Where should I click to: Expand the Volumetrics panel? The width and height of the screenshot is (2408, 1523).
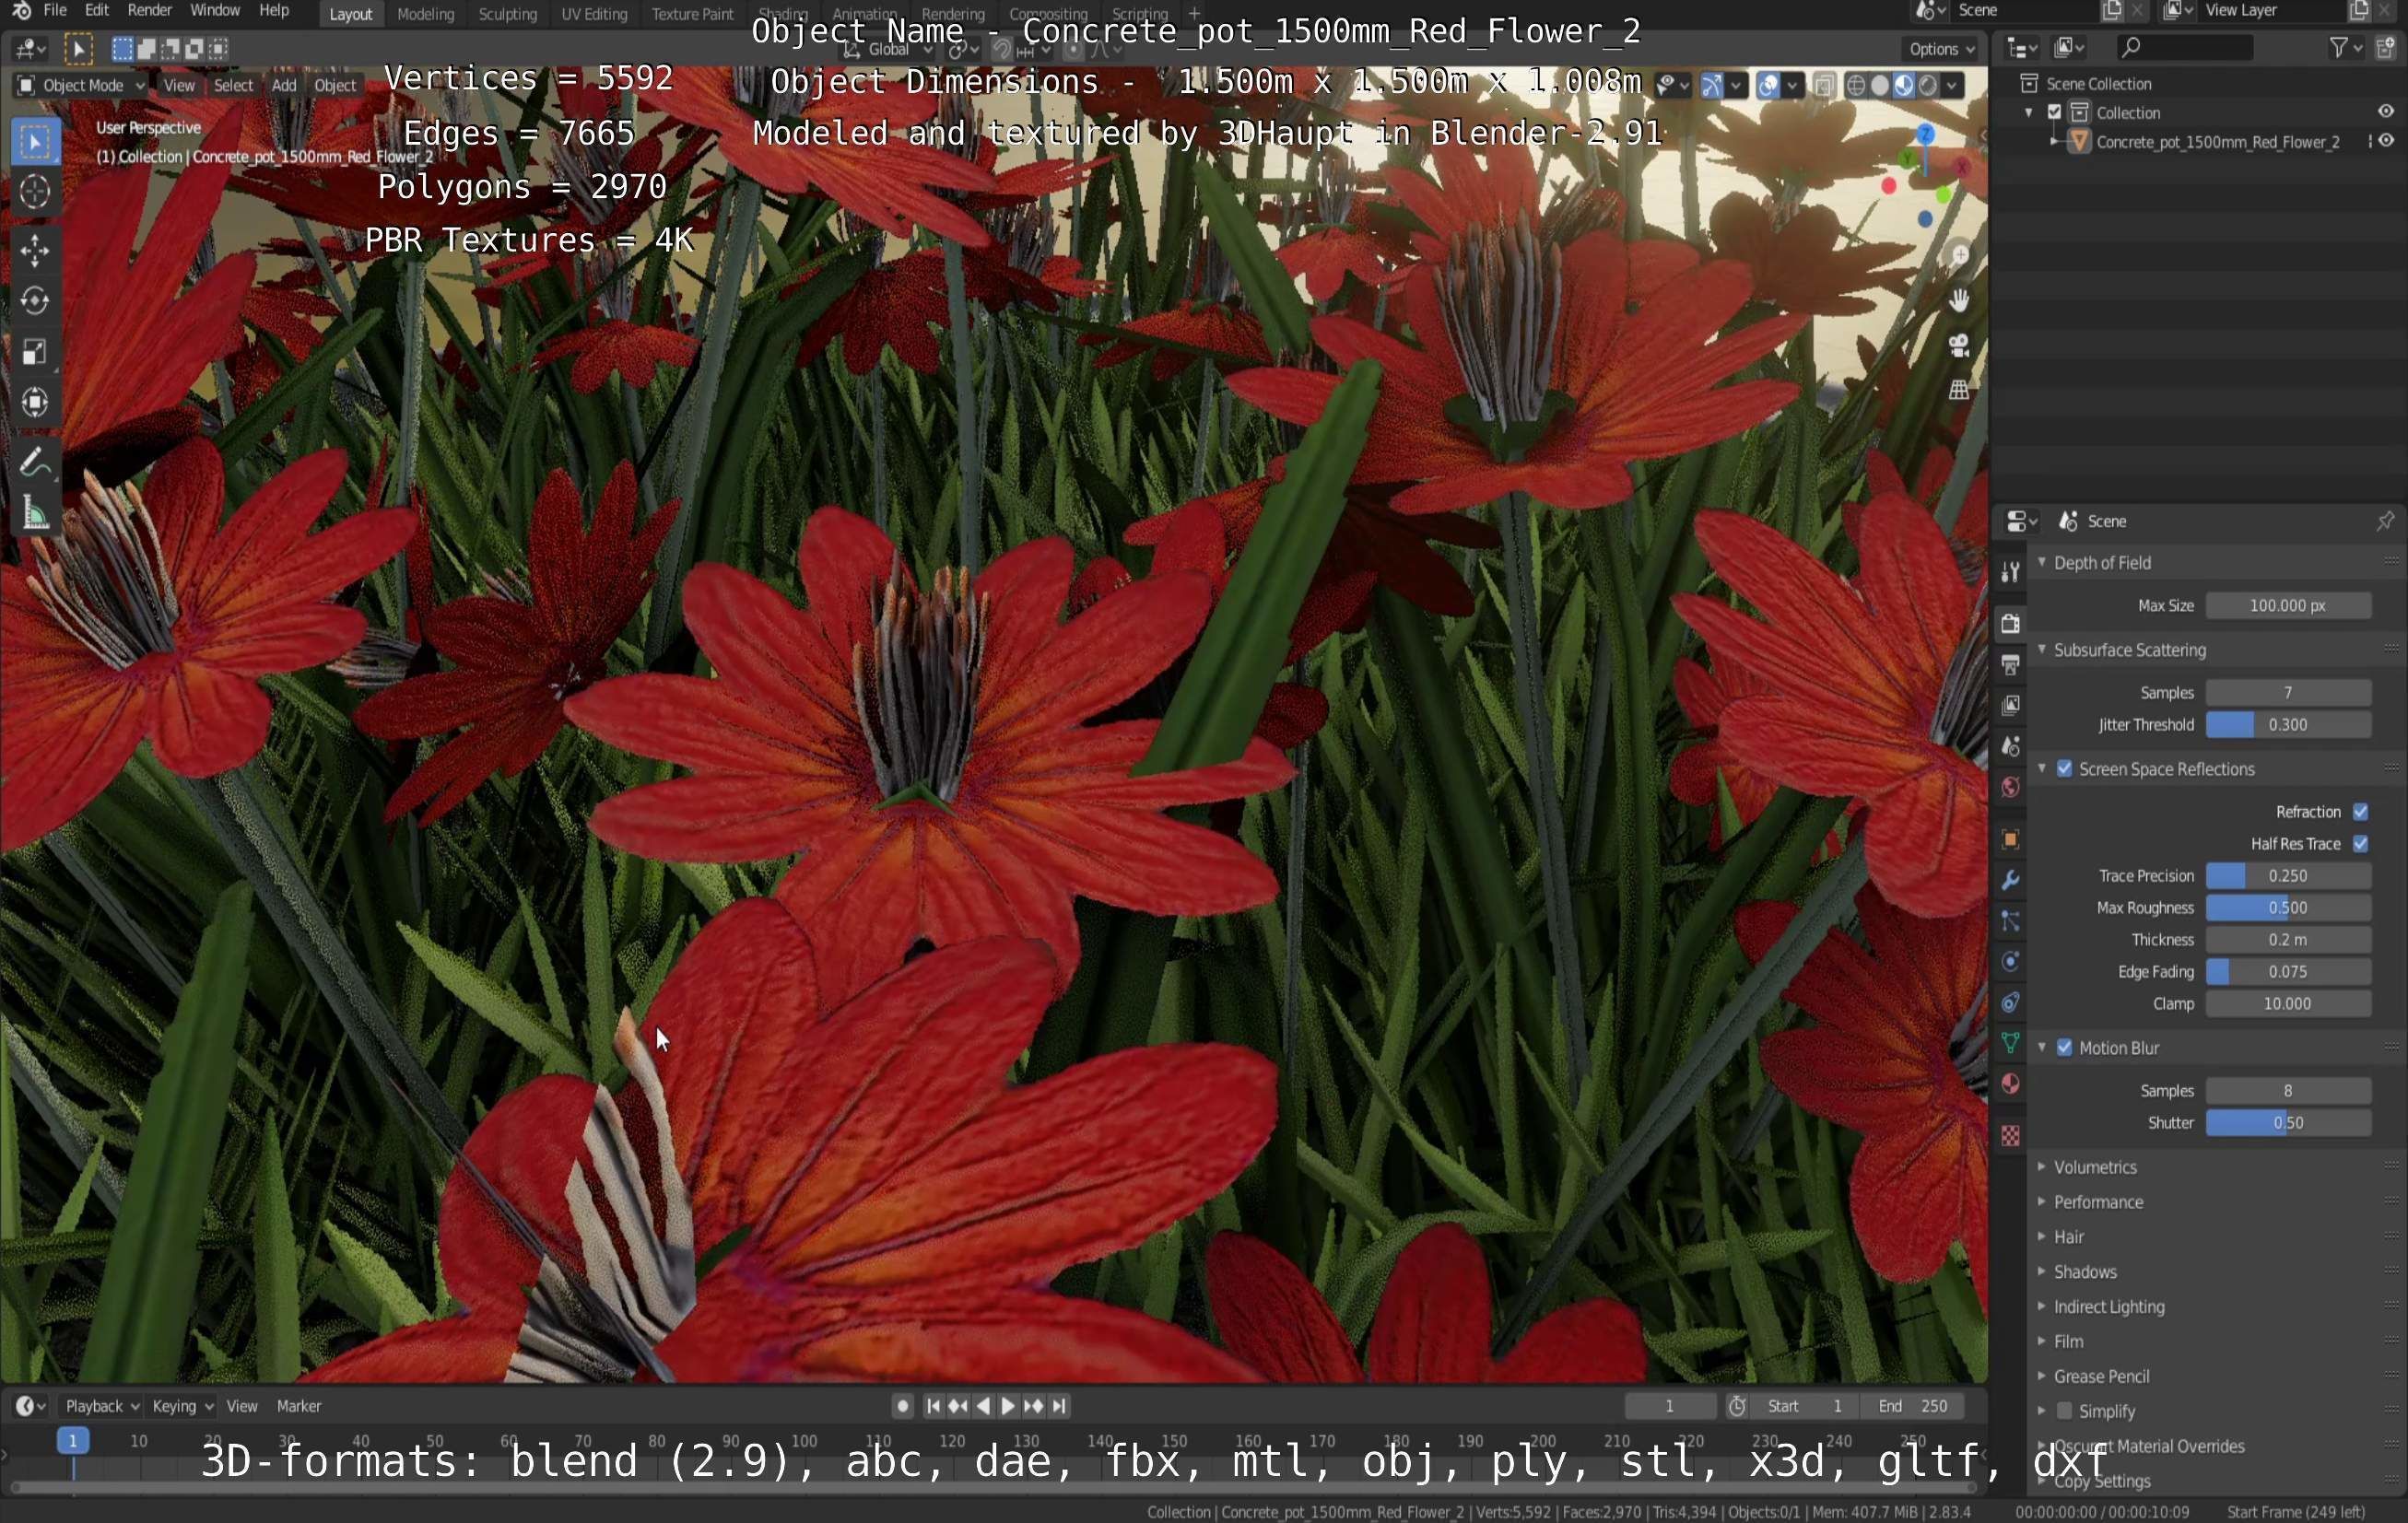point(2042,1167)
